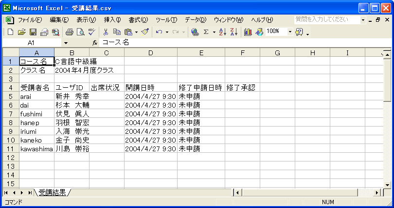This screenshot has width=394, height=208.
Task: Open the 書式(O) menu
Action: point(139,20)
